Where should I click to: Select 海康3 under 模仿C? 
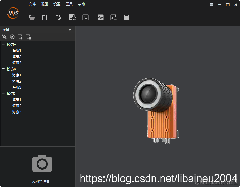17,112
